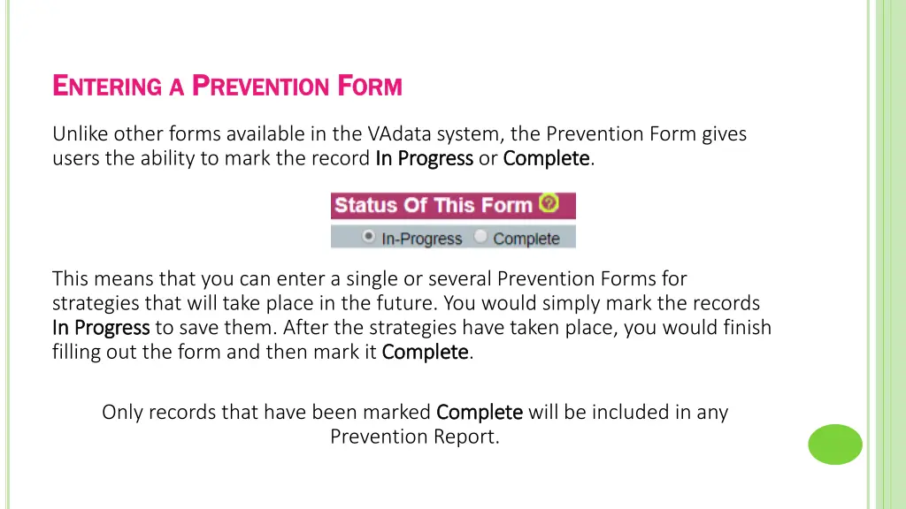Click the yellow help question mark icon

point(549,203)
